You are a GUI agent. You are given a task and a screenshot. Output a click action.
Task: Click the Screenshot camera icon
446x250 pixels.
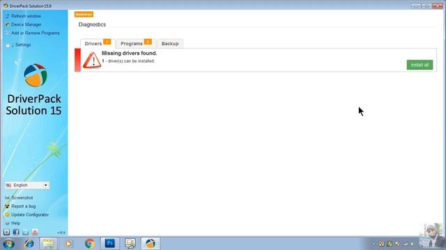click(8, 197)
